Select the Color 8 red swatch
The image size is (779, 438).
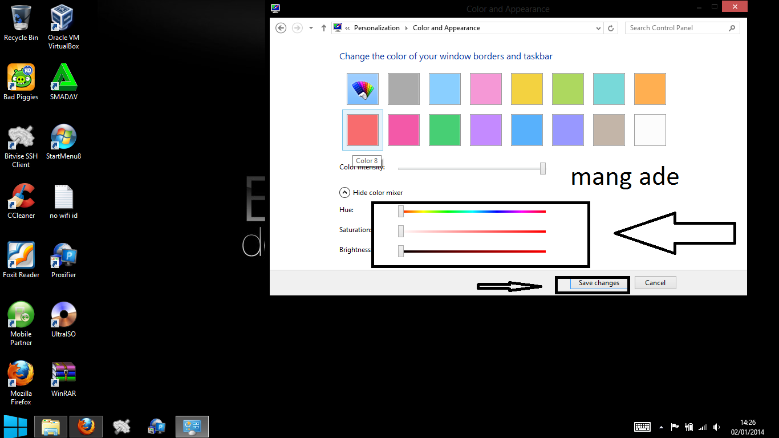tap(362, 130)
